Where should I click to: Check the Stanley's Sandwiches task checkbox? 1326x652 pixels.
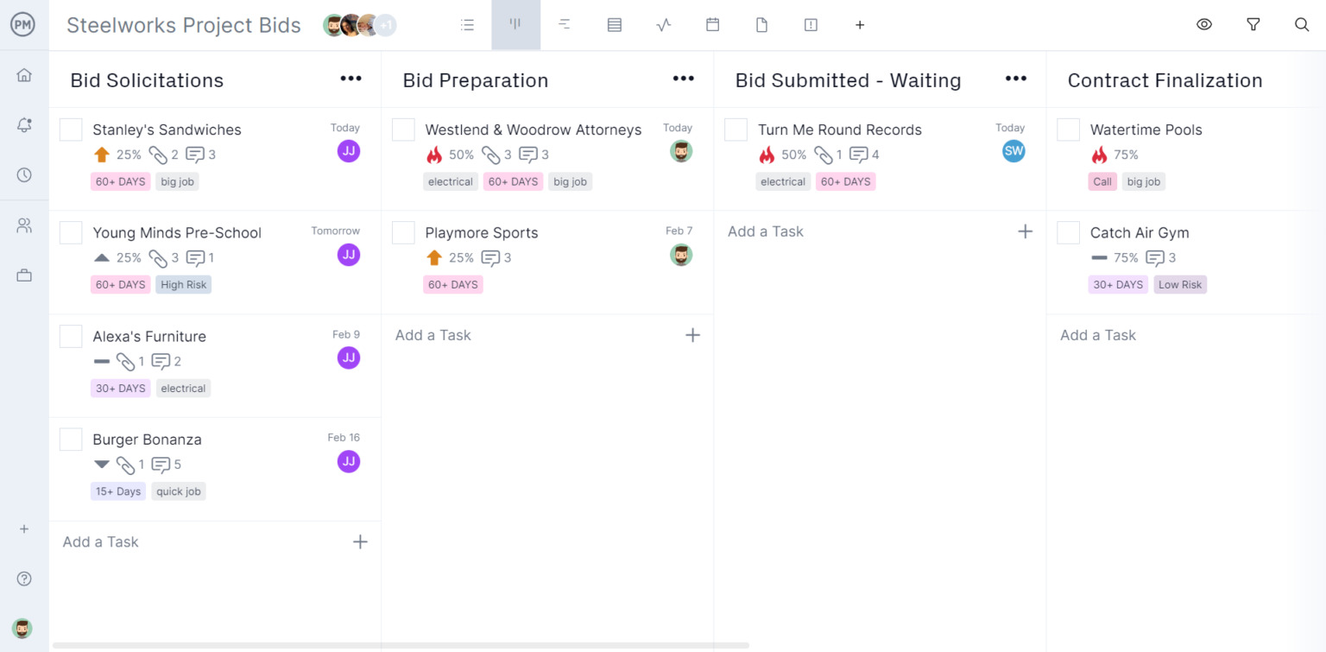(x=71, y=130)
